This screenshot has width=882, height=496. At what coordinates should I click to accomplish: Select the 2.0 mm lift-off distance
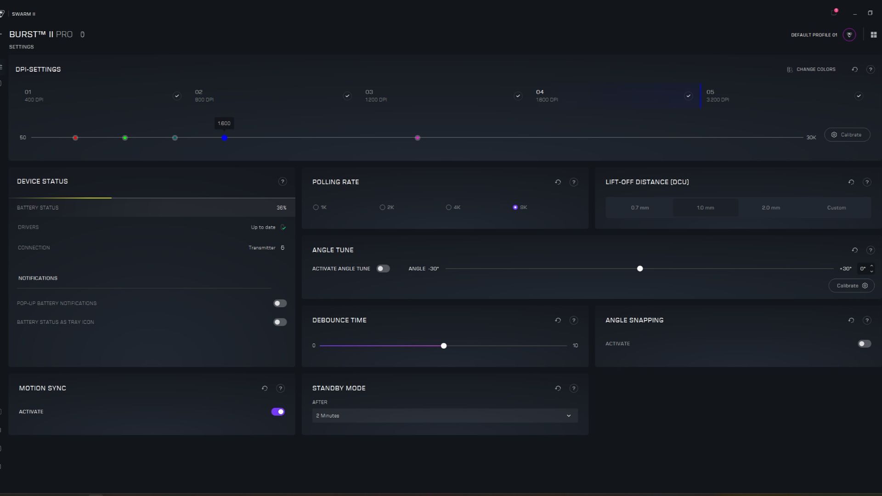[770, 208]
